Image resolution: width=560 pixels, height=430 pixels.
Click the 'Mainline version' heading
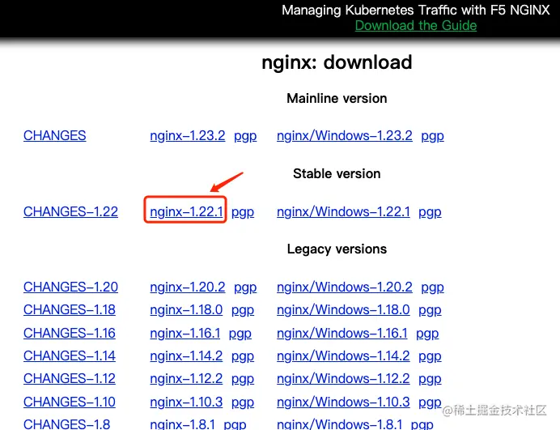[x=337, y=98]
